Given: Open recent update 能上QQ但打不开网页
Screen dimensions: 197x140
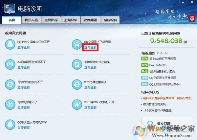Looking at the screenshot, I should pyautogui.click(x=163, y=58).
